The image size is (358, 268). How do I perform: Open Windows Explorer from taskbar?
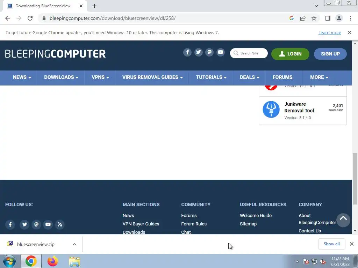[x=74, y=261]
